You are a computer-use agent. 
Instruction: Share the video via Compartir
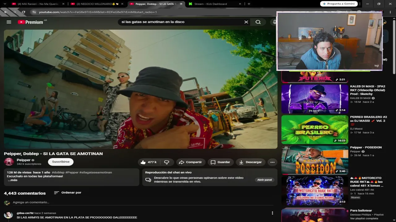pos(190,162)
